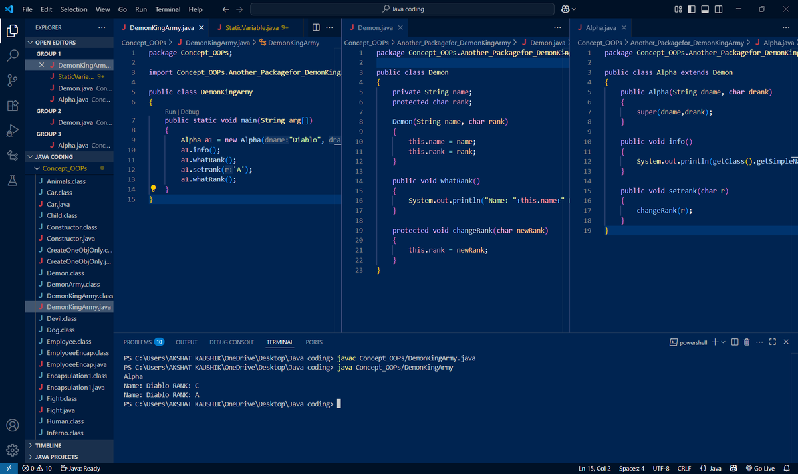Open EmplyoeeEncap.java in the file tree
Image resolution: width=798 pixels, height=474 pixels.
70,364
